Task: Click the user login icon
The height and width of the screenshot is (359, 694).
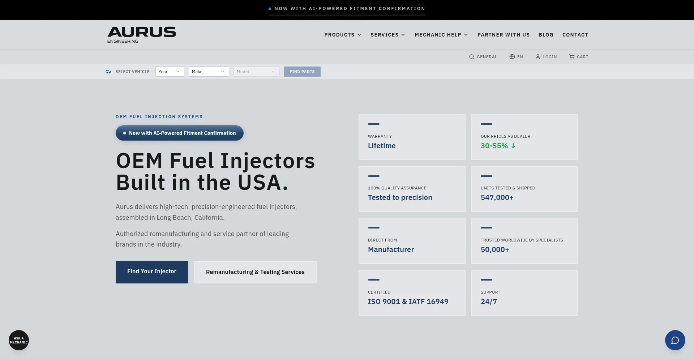Action: 538,57
